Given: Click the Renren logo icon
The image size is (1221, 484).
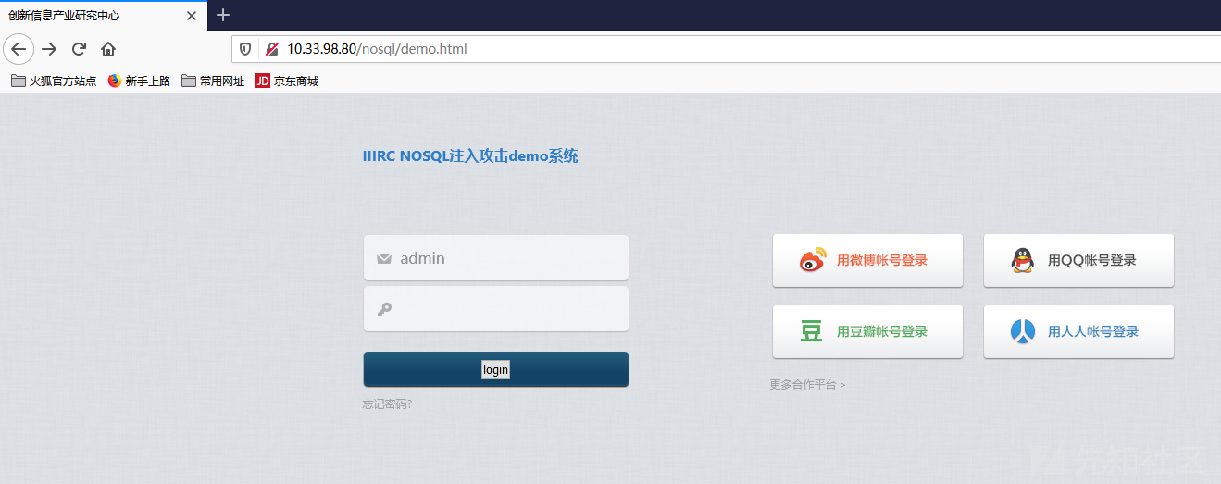Looking at the screenshot, I should pyautogui.click(x=1022, y=331).
